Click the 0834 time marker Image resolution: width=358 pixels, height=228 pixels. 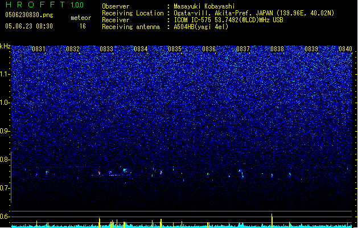[141, 49]
